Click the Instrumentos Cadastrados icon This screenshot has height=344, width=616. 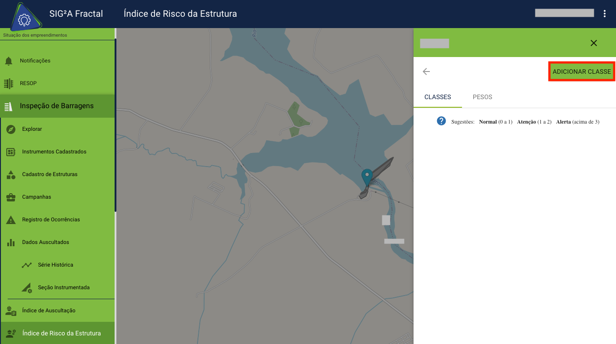click(x=11, y=152)
